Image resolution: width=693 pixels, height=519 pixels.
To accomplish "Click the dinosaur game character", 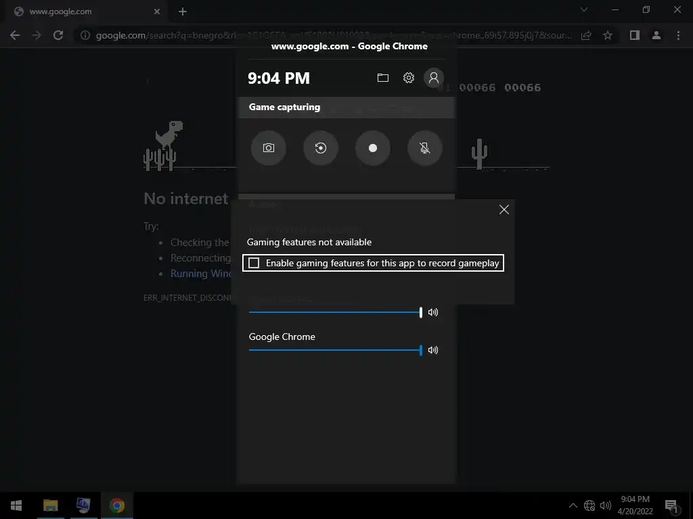I will 169,134.
